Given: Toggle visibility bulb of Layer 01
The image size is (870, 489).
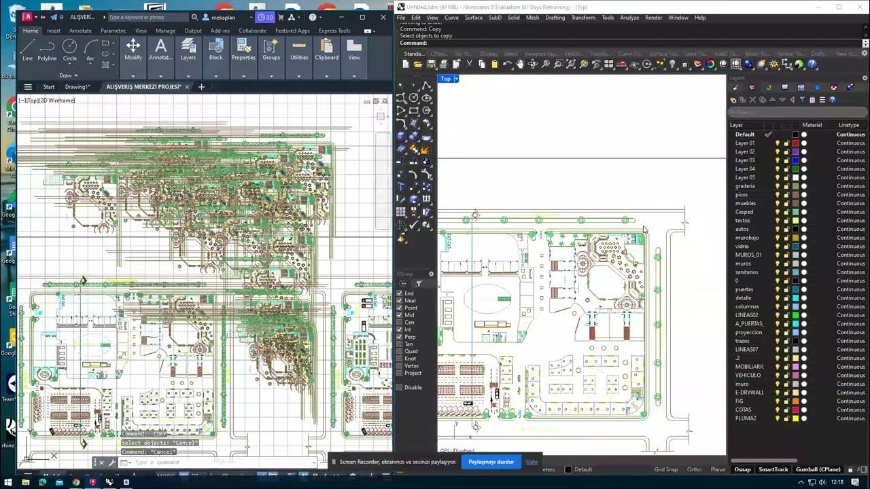Looking at the screenshot, I should coord(778,143).
